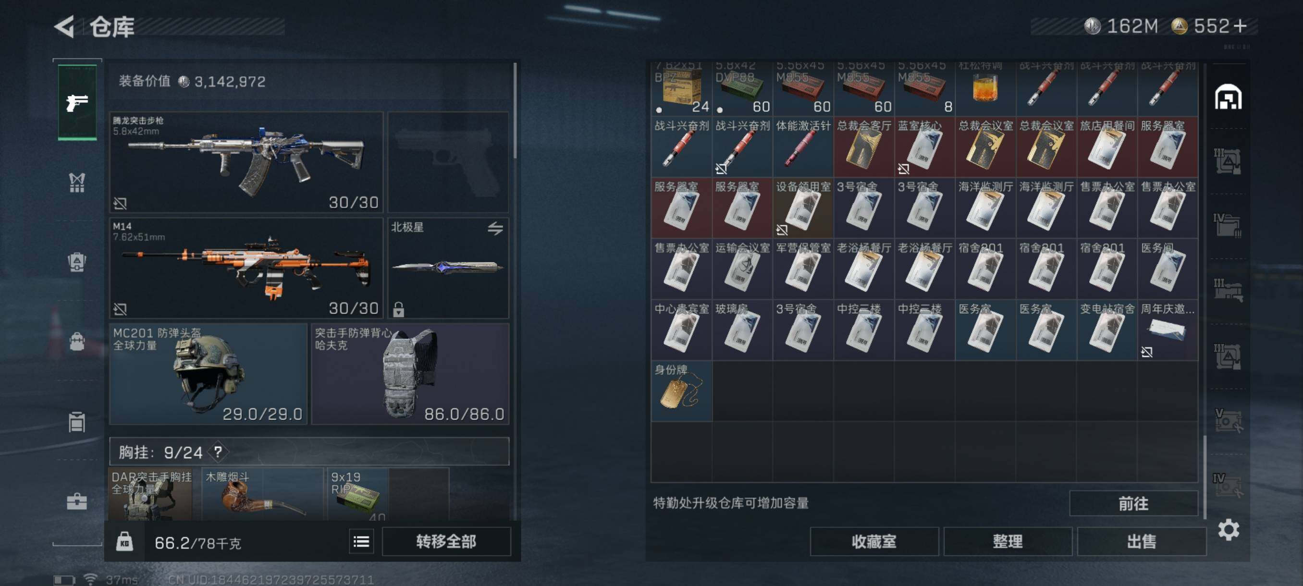The width and height of the screenshot is (1303, 586).
Task: Expand the list view menu beside 转移全部
Action: click(361, 542)
